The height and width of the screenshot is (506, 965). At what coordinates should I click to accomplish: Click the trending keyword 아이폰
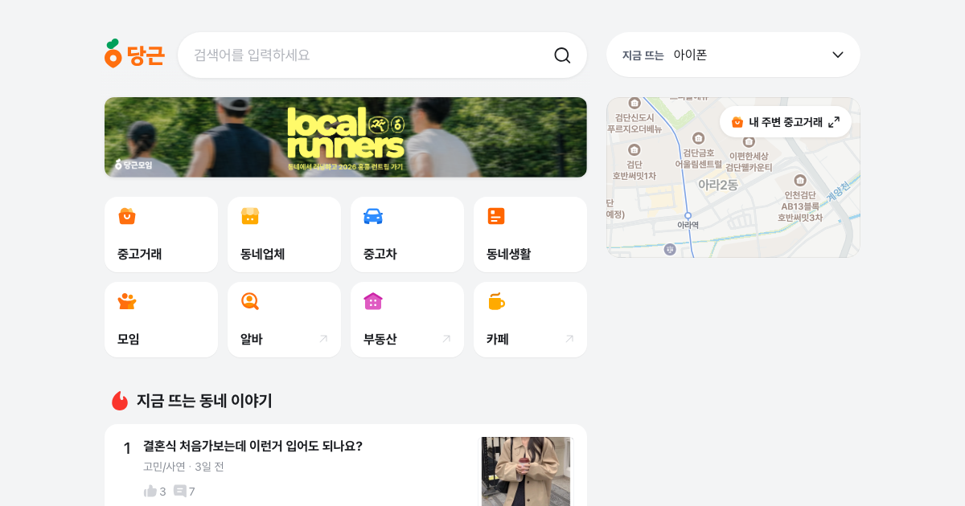pos(690,55)
